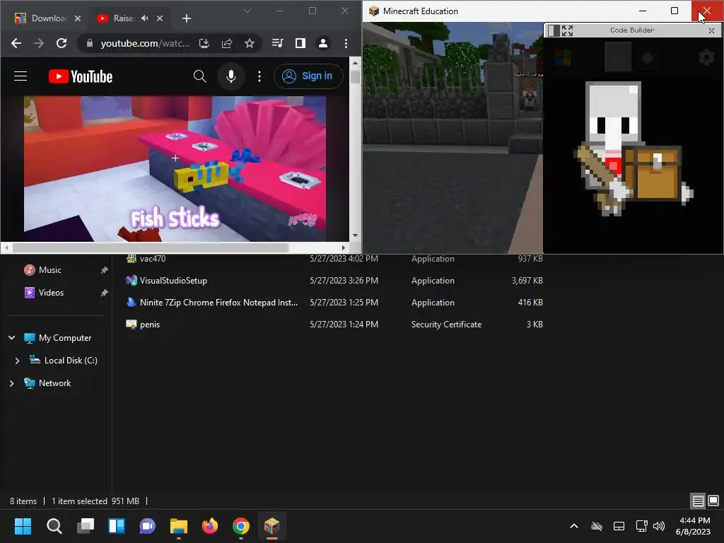Unpin Videos from quick access
The height and width of the screenshot is (543, 724).
point(105,293)
